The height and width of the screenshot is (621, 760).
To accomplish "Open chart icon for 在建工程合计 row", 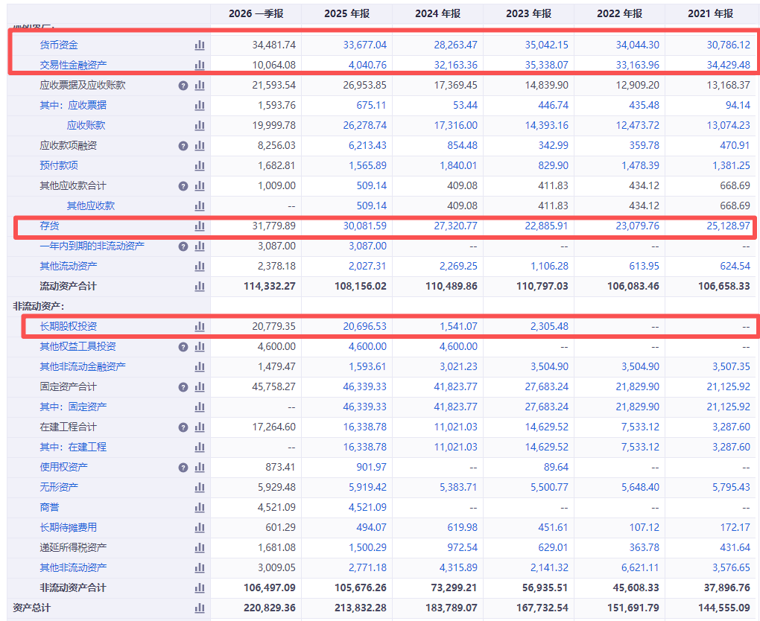I will pos(199,427).
